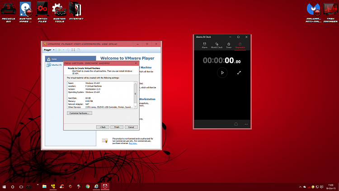Maximize the Alarms & Clock window

pos(238,37)
